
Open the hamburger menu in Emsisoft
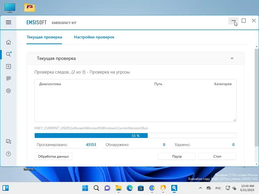(x=8, y=22)
